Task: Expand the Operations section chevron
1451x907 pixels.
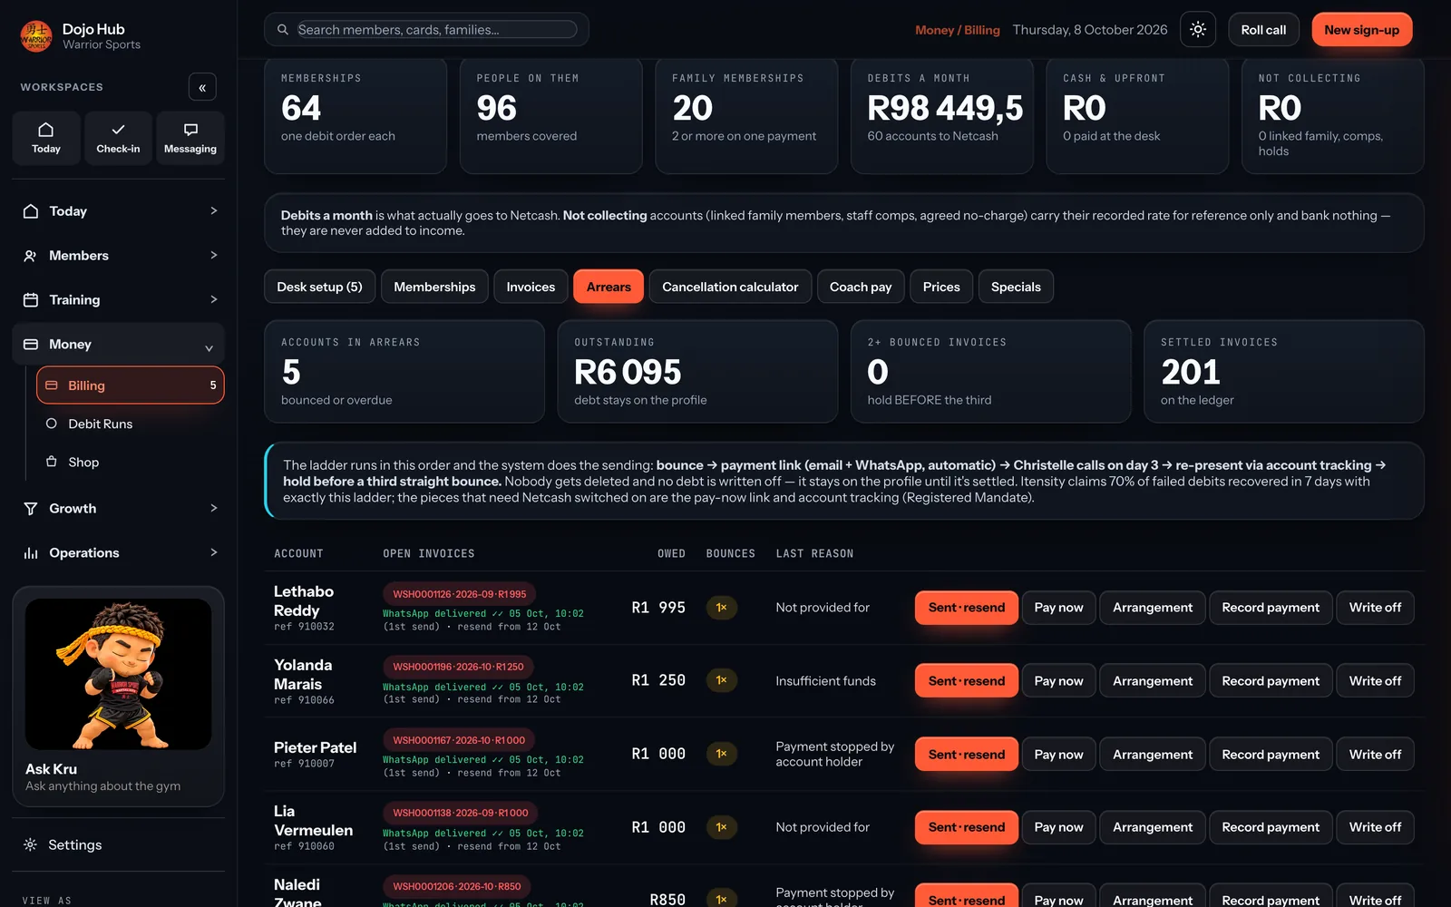Action: [214, 553]
